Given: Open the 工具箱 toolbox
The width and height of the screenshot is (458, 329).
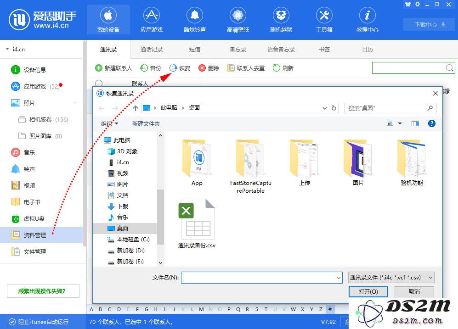Looking at the screenshot, I should [x=324, y=20].
